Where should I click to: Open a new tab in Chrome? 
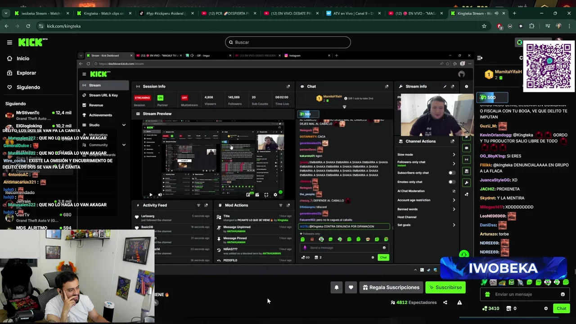pyautogui.click(x=514, y=13)
